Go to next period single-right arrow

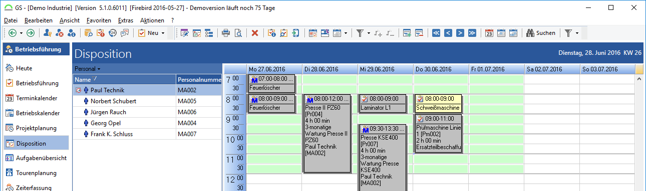click(x=460, y=33)
